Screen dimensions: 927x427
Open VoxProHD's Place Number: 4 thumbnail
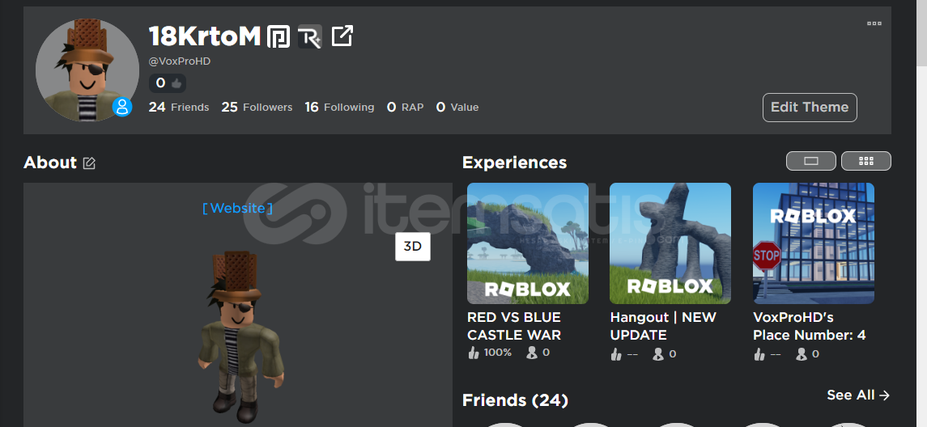813,243
